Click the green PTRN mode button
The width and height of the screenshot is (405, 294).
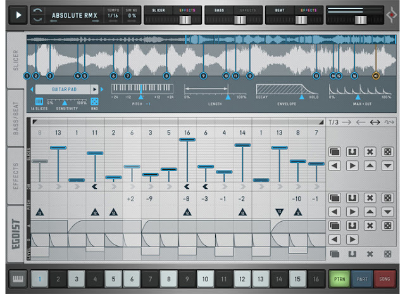[339, 279]
